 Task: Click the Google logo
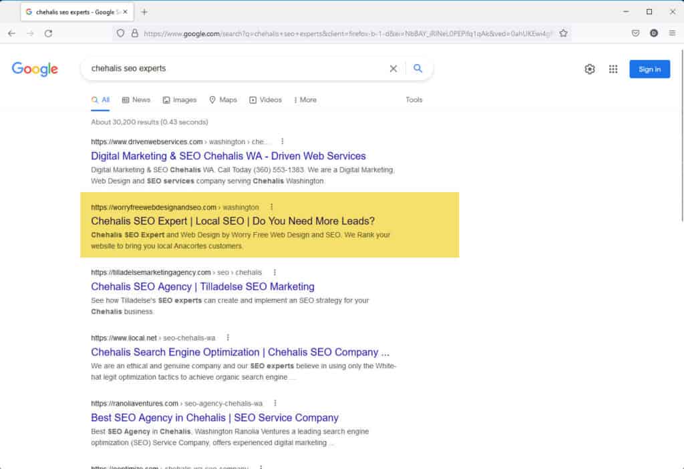35,69
